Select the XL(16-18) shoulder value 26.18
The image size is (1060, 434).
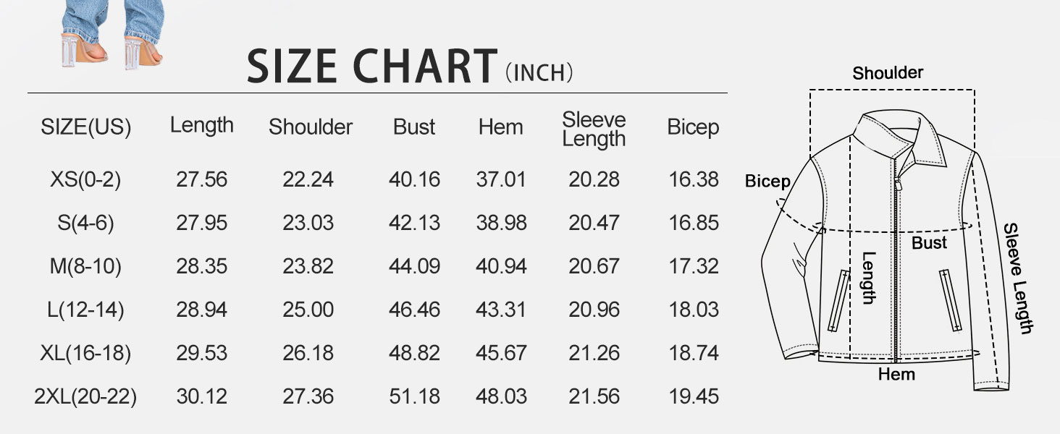(x=308, y=353)
